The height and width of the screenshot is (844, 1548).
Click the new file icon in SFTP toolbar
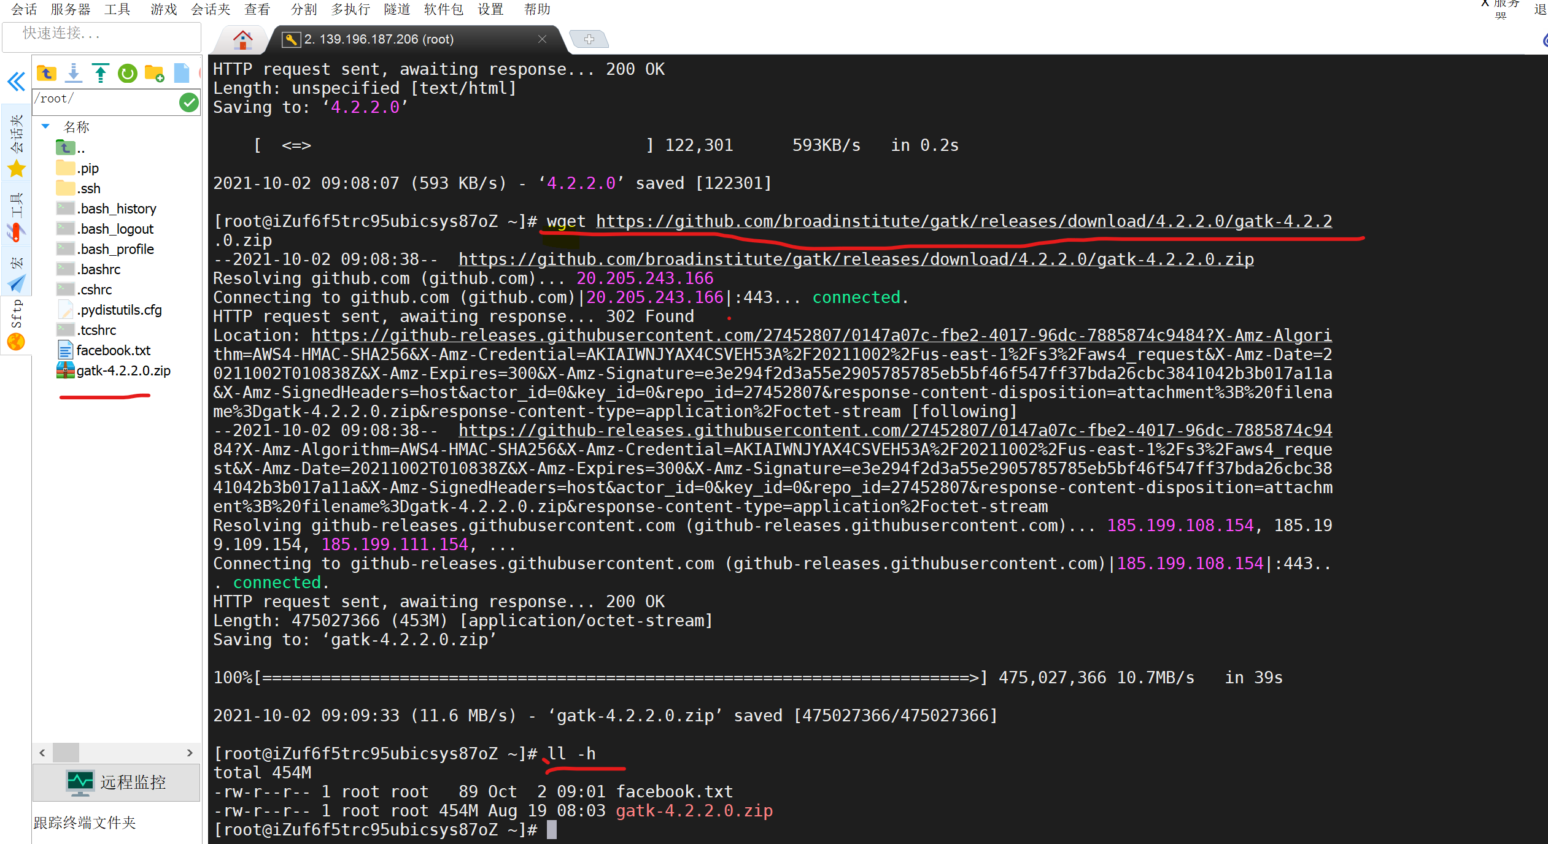coord(182,74)
